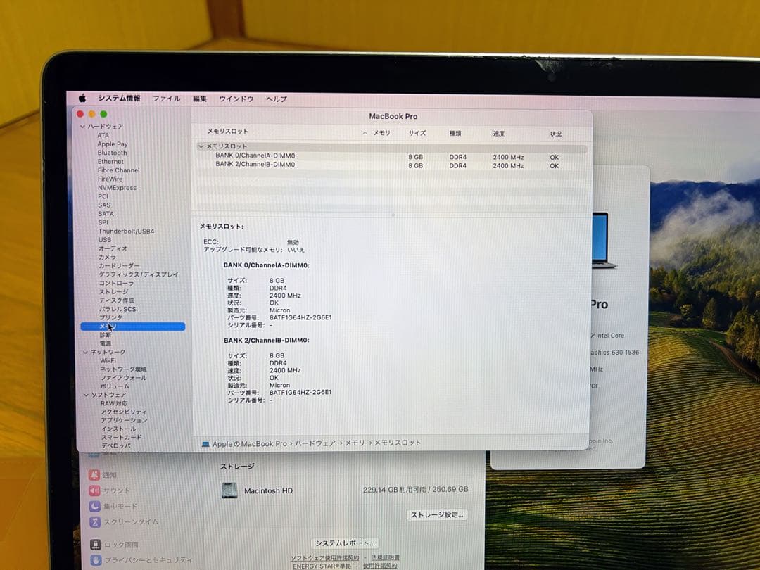Click the 状況 column header
Image resolution: width=760 pixels, height=570 pixels.
pos(556,134)
